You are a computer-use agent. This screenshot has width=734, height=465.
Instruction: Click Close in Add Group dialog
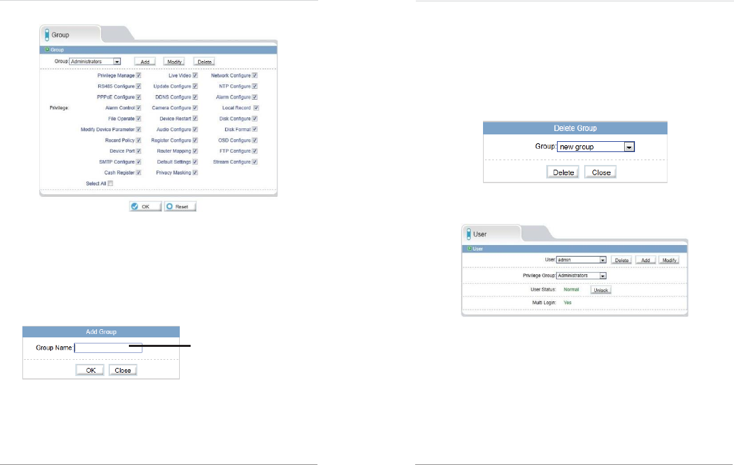click(123, 371)
